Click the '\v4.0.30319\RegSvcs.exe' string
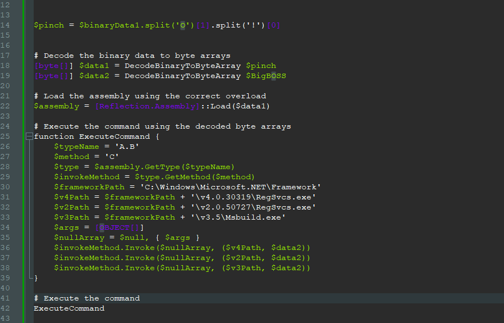This screenshot has width=504, height=323. point(253,197)
